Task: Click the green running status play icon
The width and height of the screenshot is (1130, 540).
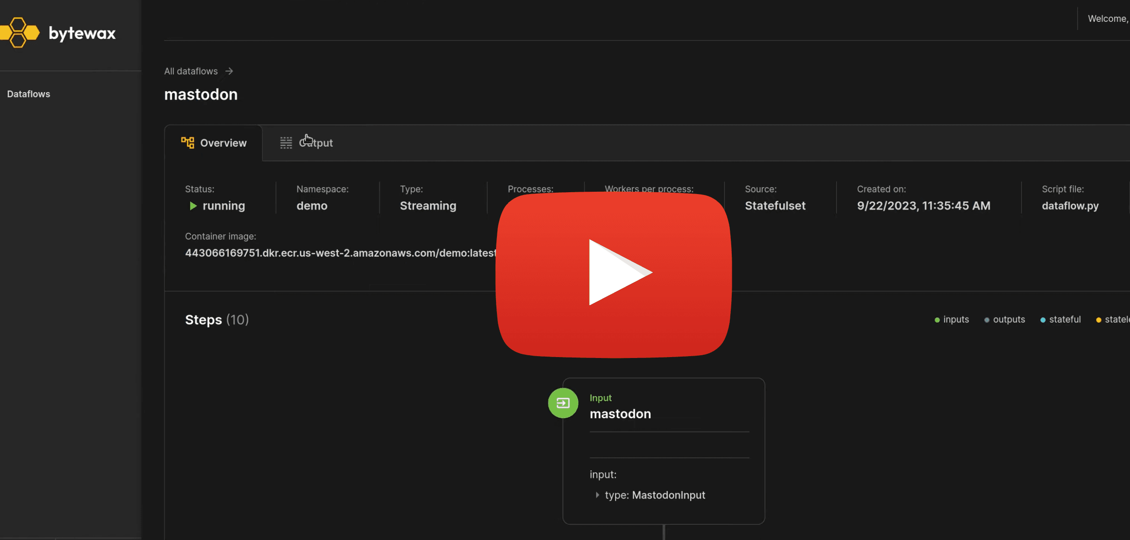Action: 193,206
